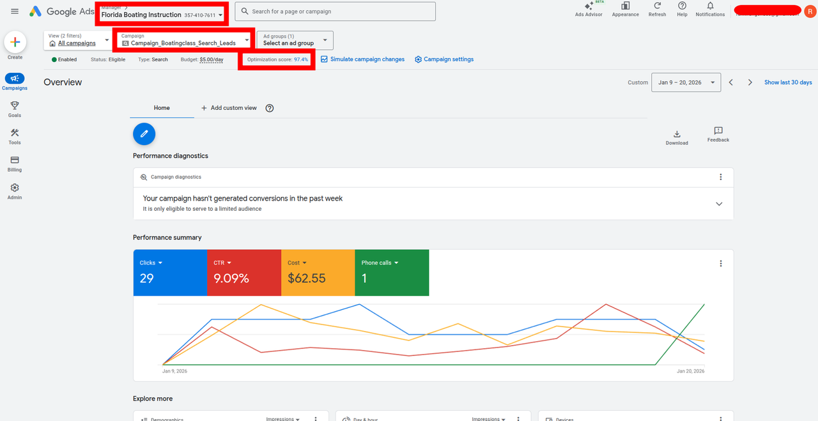
Task: Download the overview report
Action: [x=677, y=137]
